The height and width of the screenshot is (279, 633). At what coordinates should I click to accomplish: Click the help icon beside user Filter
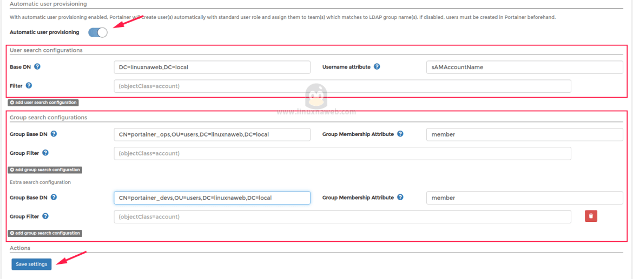(x=29, y=85)
